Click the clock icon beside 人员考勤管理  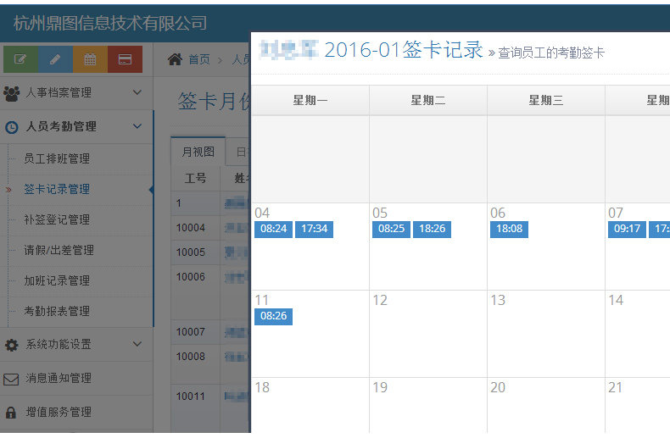click(12, 127)
